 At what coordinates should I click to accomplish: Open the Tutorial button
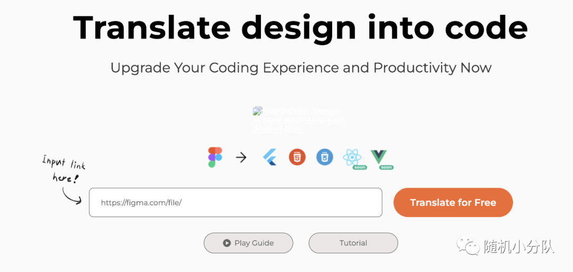point(353,243)
